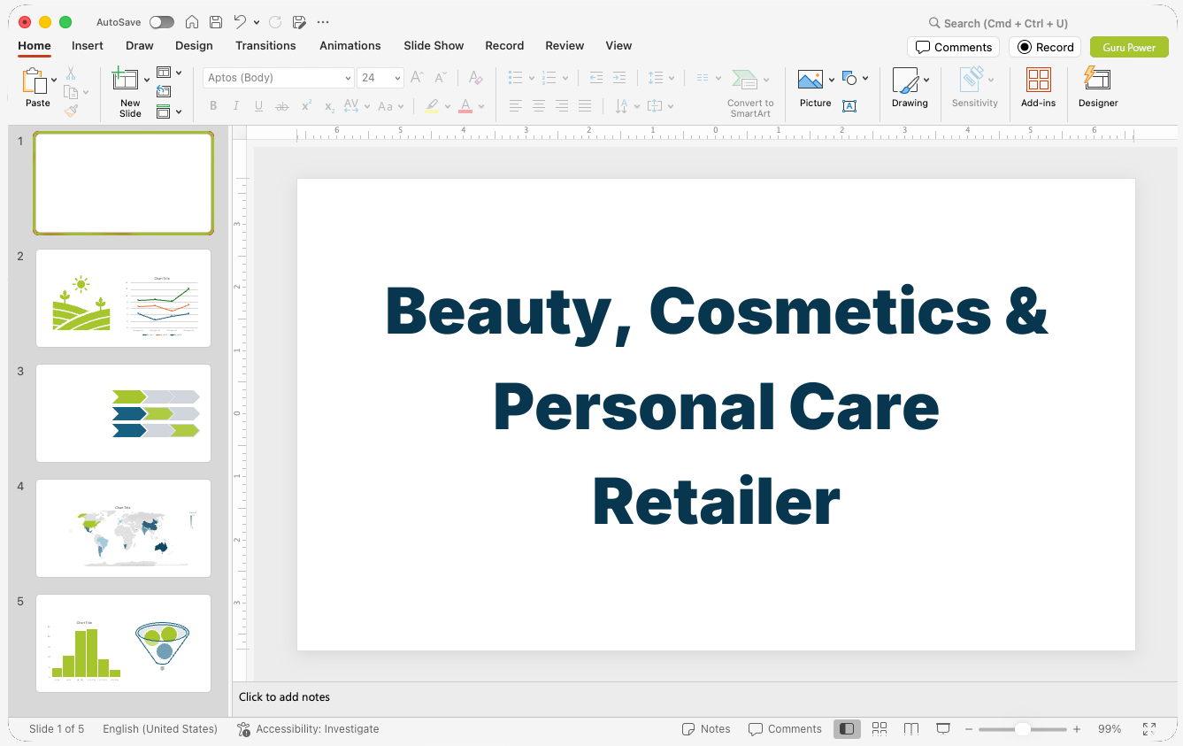Adjust the zoom slider handle
Image resolution: width=1183 pixels, height=746 pixels.
tap(1022, 729)
